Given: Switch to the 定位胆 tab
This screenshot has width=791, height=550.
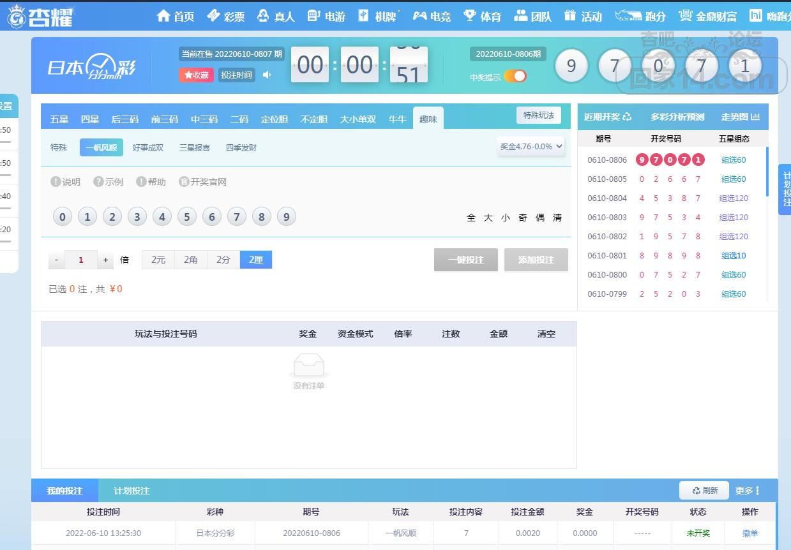Looking at the screenshot, I should (274, 119).
